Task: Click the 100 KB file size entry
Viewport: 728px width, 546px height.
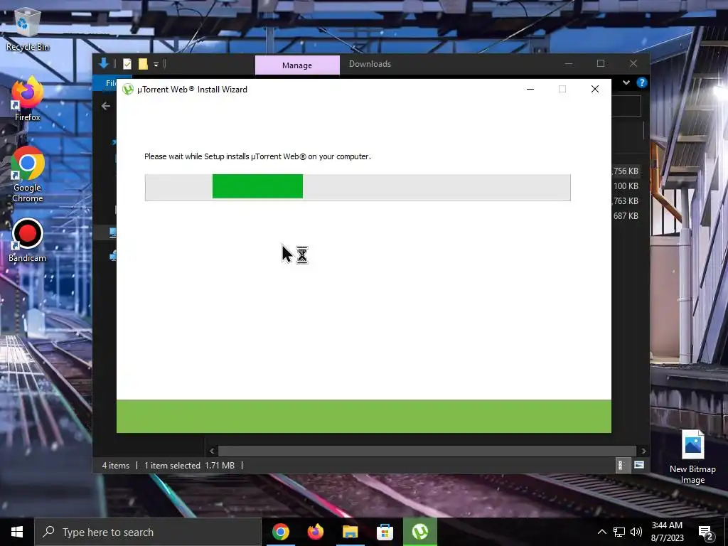Action: point(626,186)
